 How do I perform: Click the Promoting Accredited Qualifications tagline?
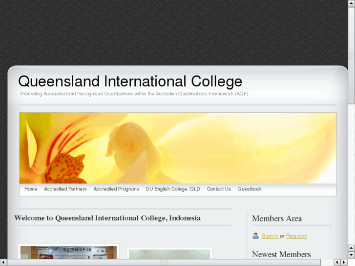[134, 94]
